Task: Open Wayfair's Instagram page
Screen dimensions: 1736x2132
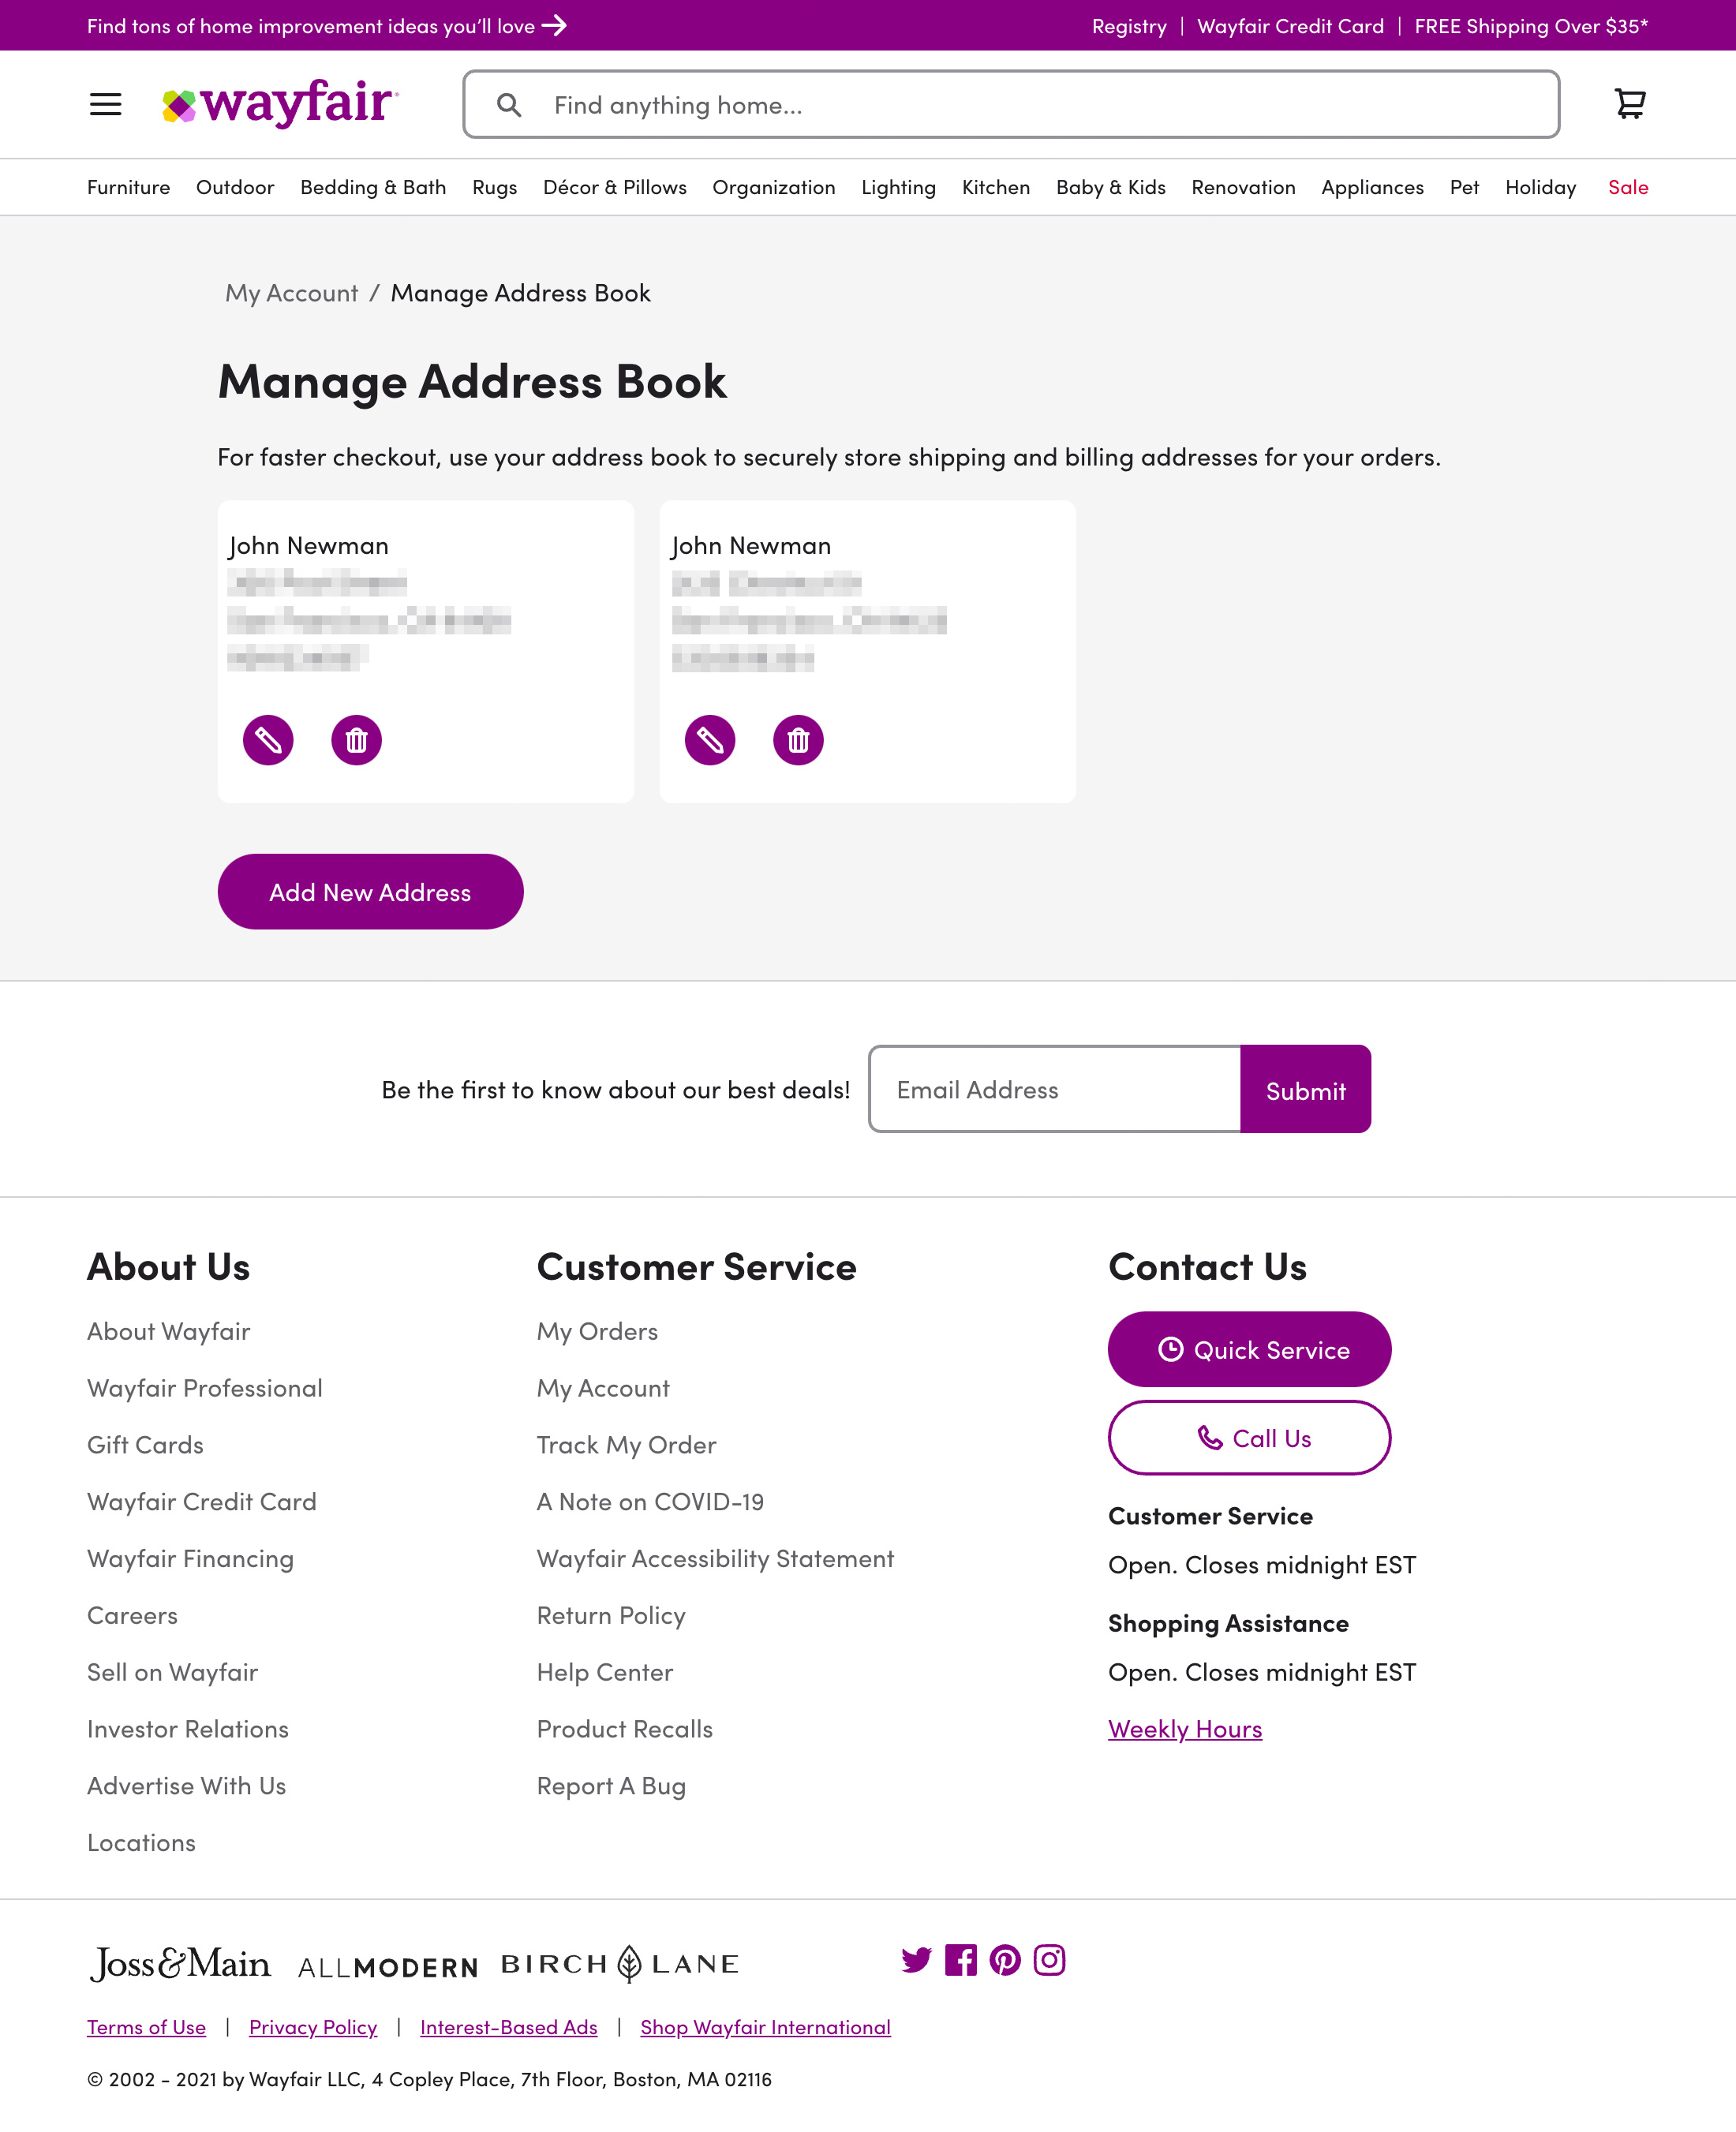Action: [x=1051, y=1960]
